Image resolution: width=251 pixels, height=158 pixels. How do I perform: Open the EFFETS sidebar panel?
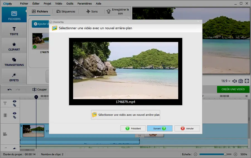click(14, 77)
